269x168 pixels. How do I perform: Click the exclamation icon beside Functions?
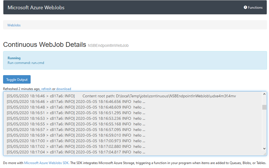point(245,7)
